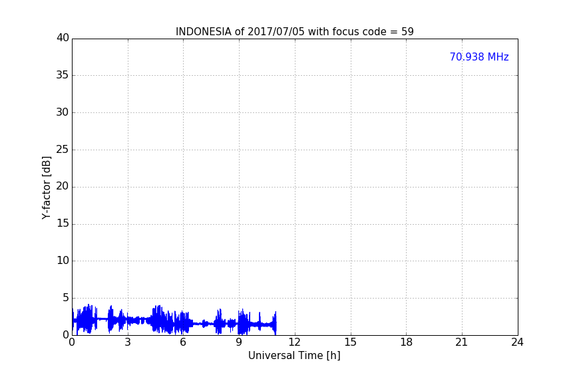Image resolution: width=575 pixels, height=383 pixels.
Task: Click the x-axis tick label '21'
Action: point(462,342)
